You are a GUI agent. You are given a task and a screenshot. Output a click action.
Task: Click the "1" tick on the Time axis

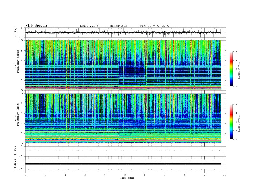click(x=45, y=175)
